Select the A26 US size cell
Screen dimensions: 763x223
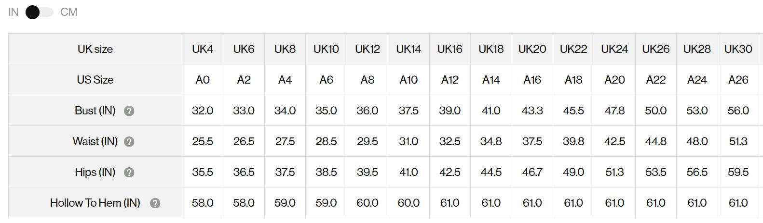pyautogui.click(x=738, y=80)
